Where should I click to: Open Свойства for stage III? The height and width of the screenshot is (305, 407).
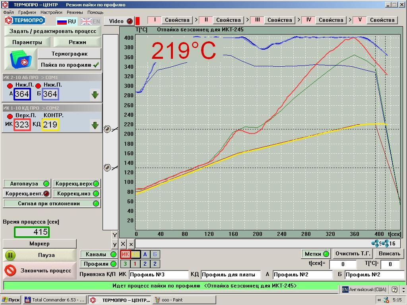(x=280, y=20)
